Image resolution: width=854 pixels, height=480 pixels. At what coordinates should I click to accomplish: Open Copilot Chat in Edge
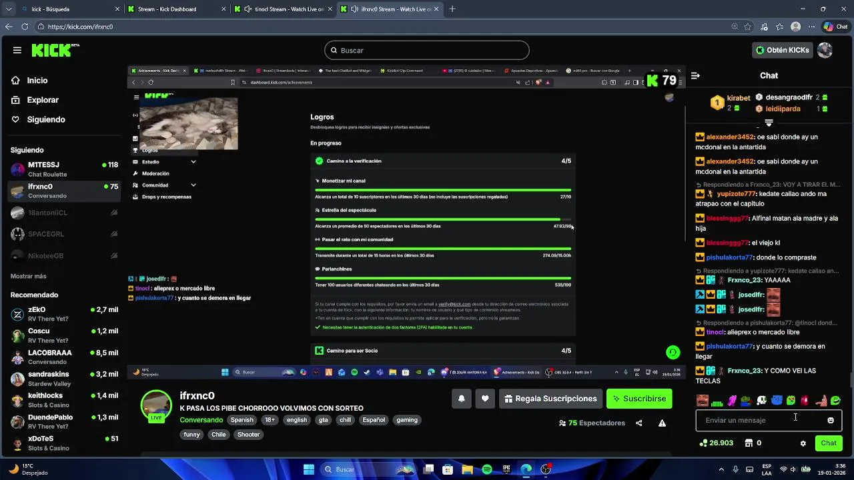[835, 27]
